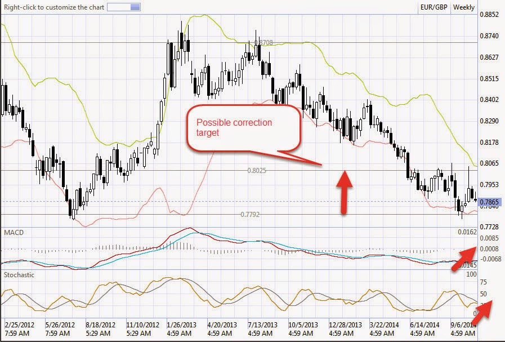Click the chart zoom slider thumb at top
This screenshot has height=342, width=505.
(135, 7)
